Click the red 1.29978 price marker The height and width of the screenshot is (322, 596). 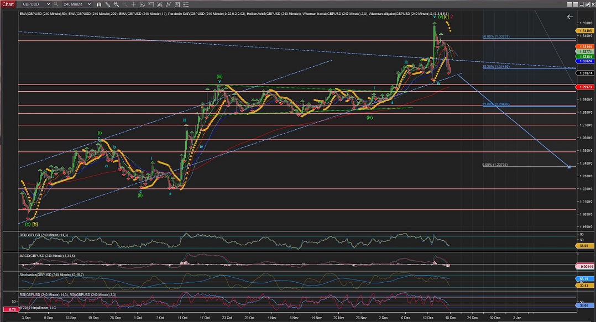click(x=585, y=87)
